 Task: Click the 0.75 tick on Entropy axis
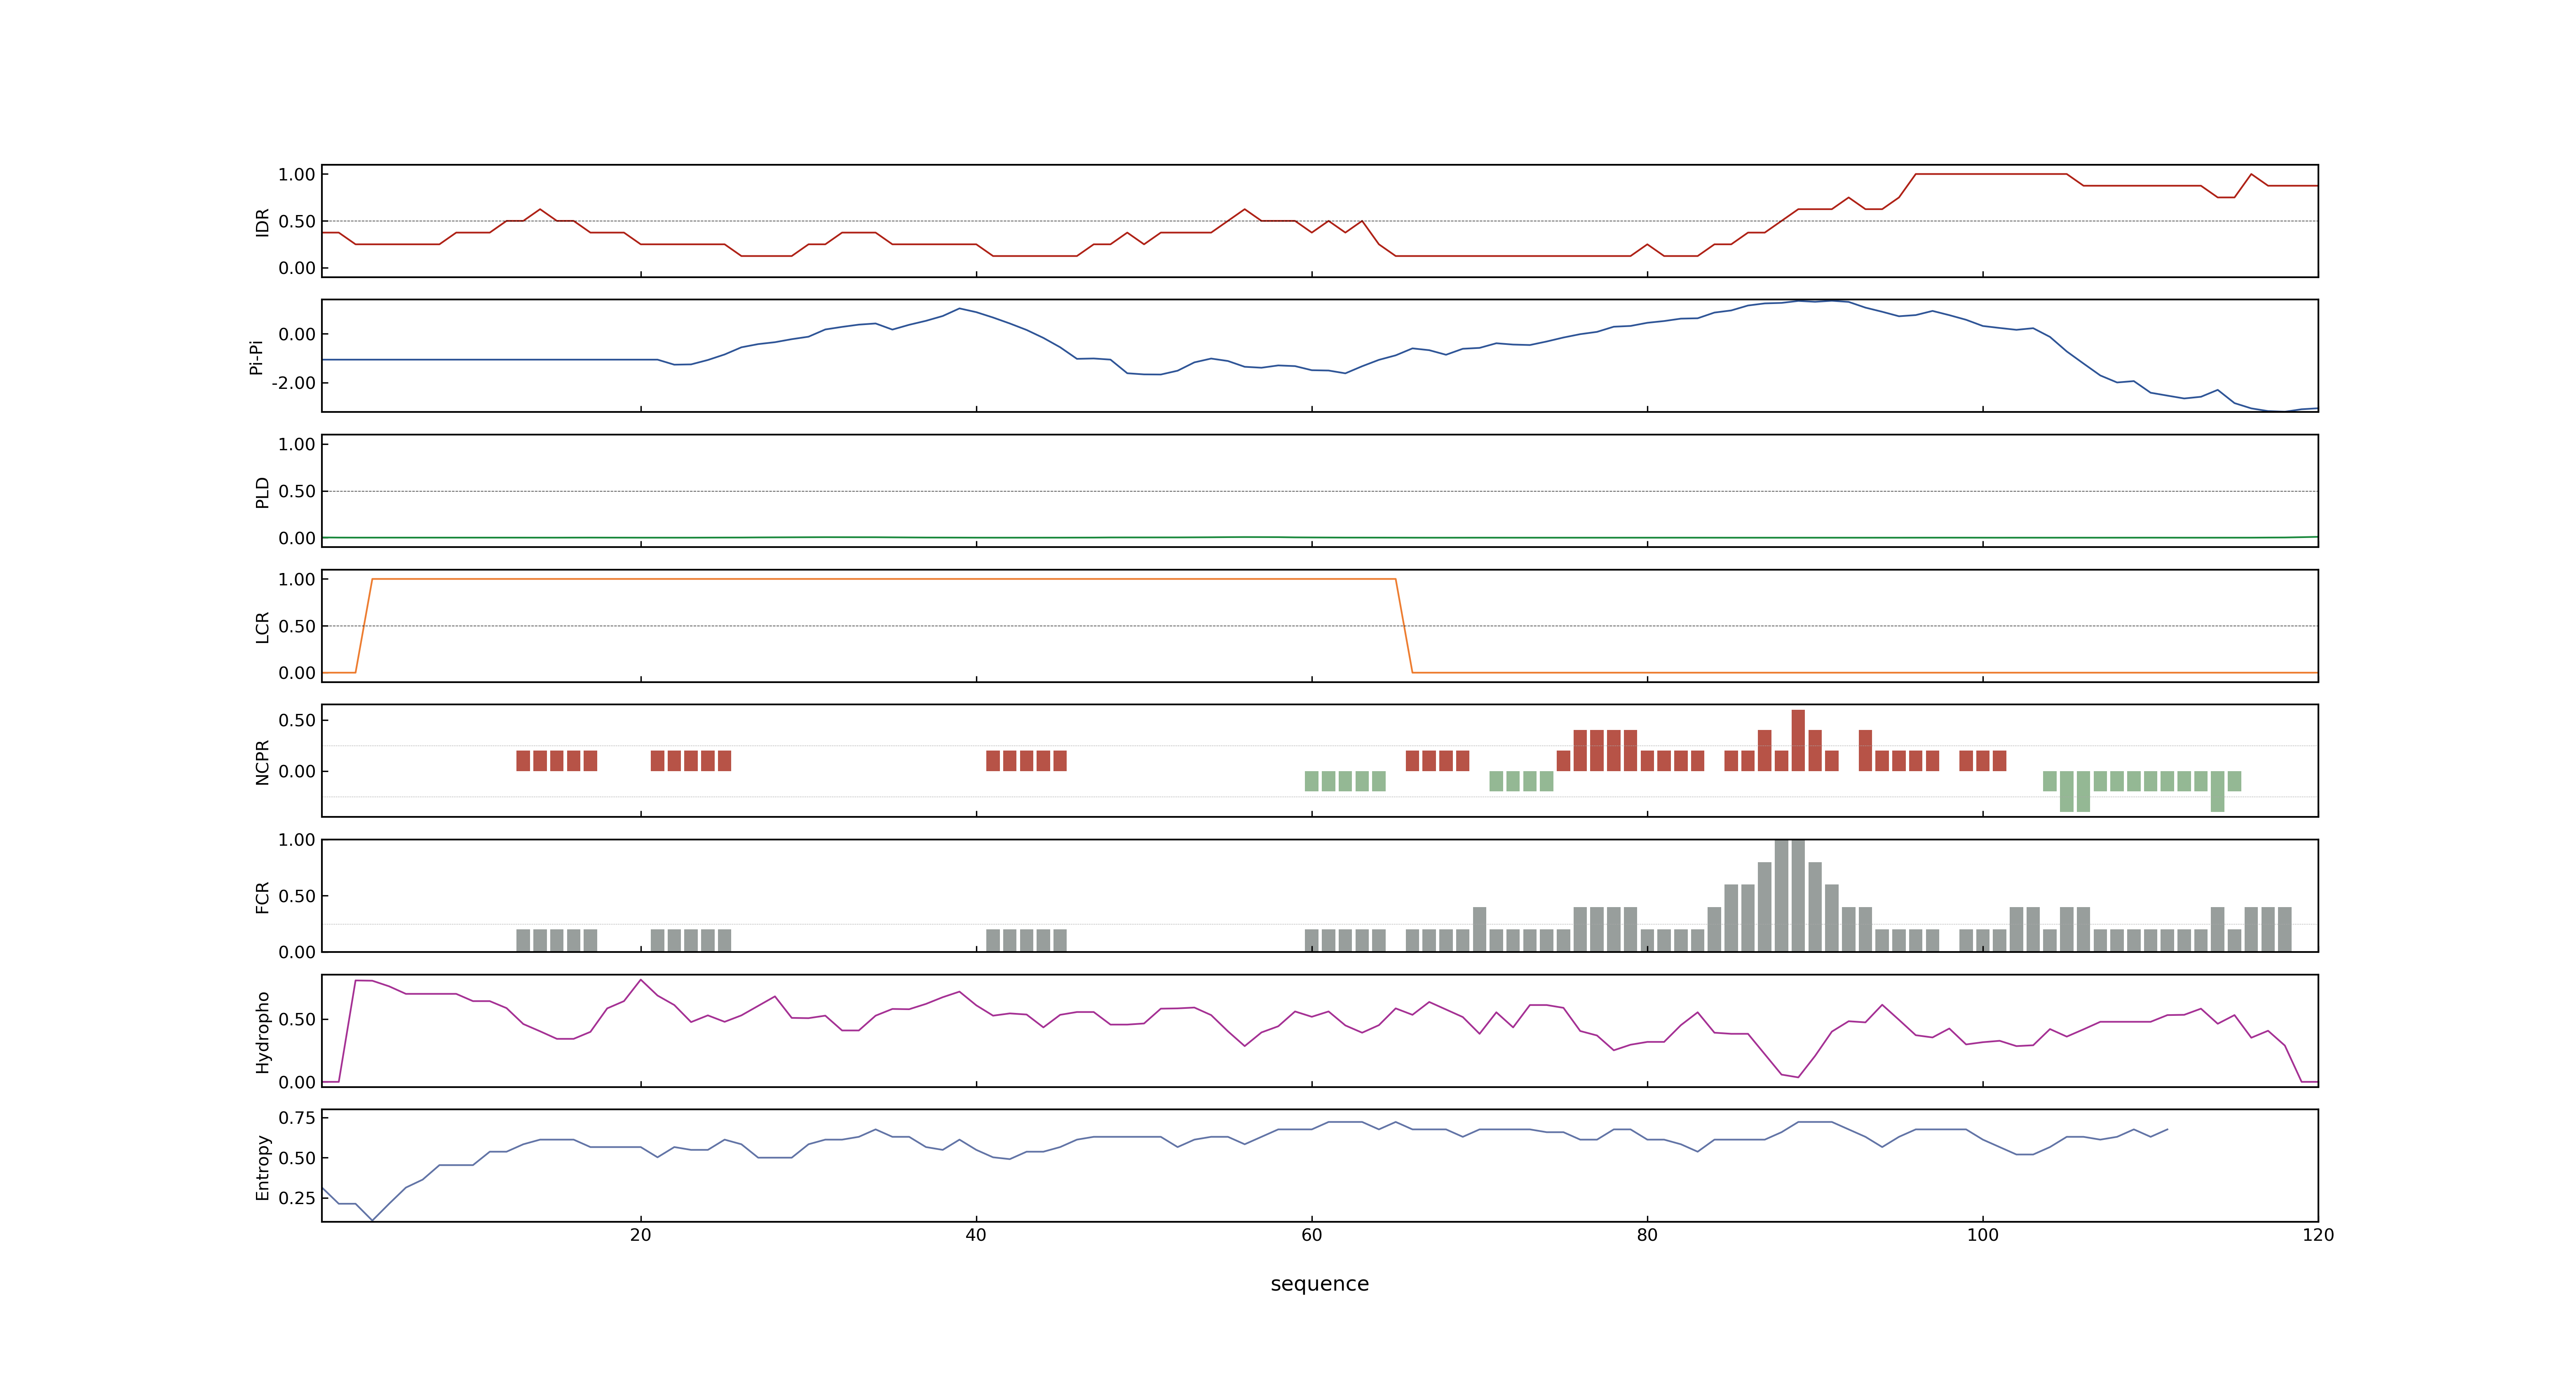[297, 1118]
